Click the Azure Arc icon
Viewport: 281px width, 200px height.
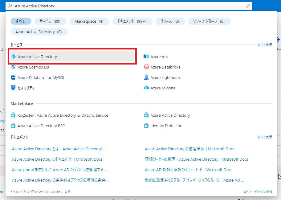pyautogui.click(x=146, y=57)
